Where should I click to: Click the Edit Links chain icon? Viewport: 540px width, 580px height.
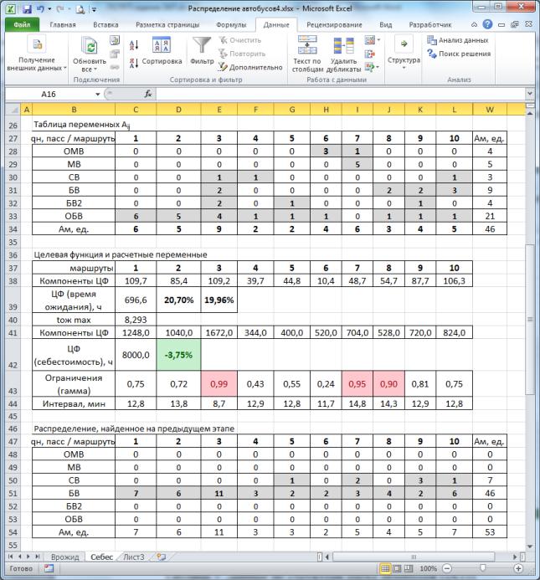click(x=115, y=67)
